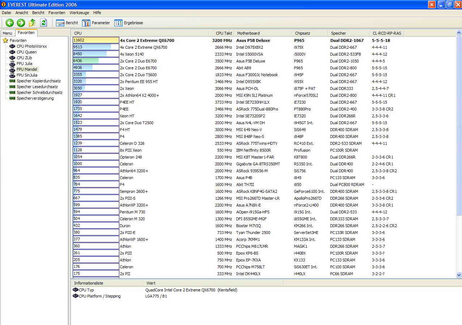Image resolution: width=462 pixels, height=325 pixels.
Task: Click the Refresh toolbar icon
Action: point(44,23)
